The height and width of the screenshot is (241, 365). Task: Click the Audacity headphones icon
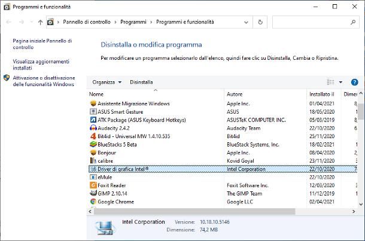(x=93, y=128)
